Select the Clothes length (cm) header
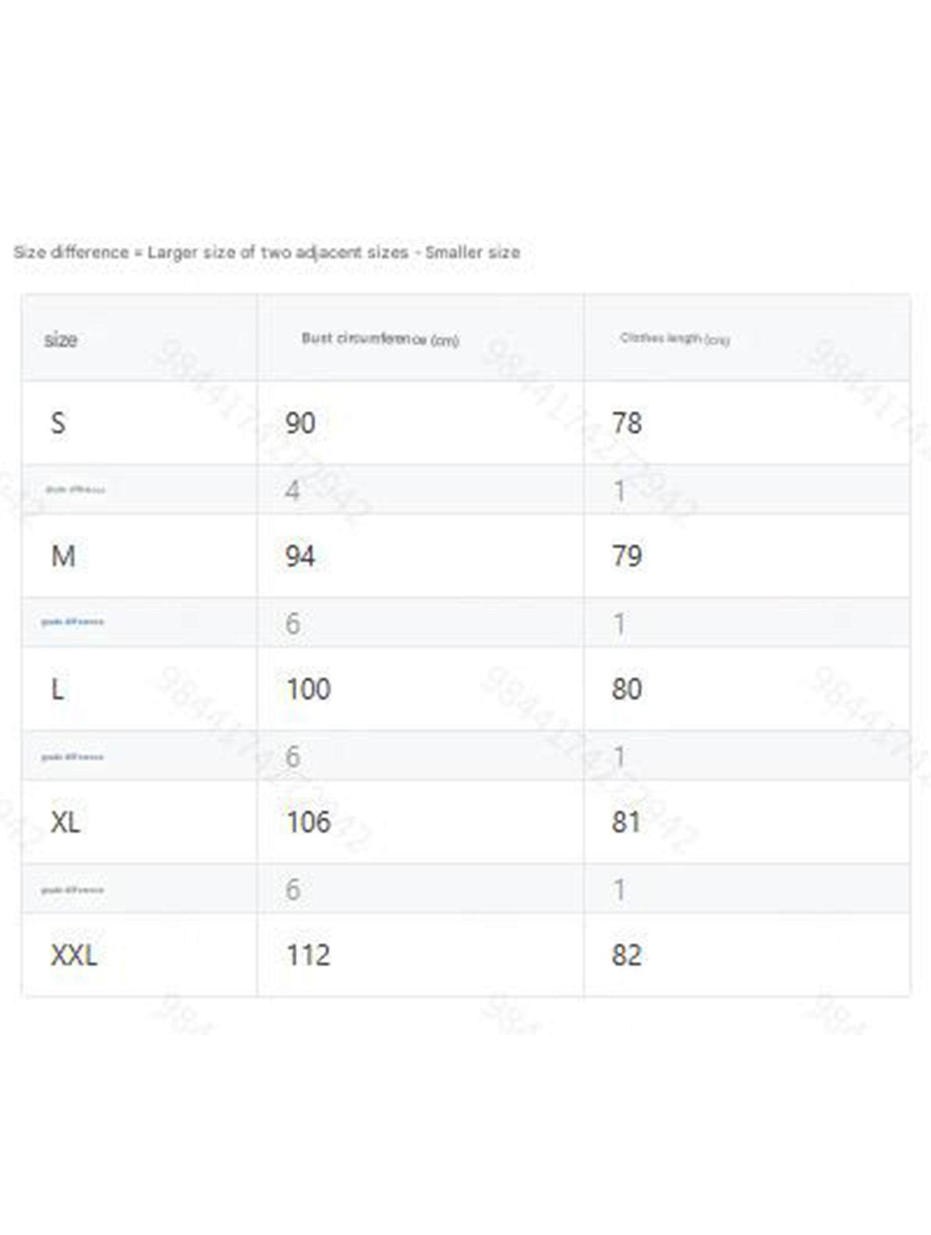931x1235 pixels. [x=675, y=339]
